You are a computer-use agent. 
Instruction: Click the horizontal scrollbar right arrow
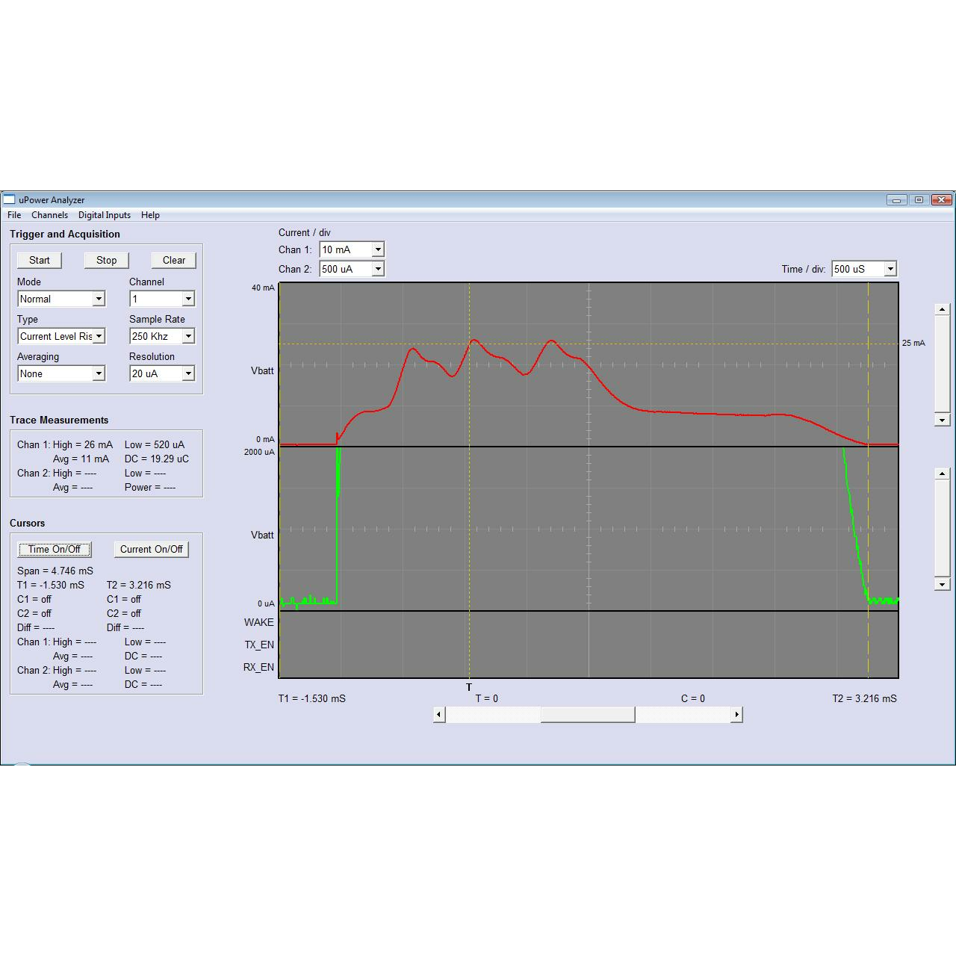(736, 715)
